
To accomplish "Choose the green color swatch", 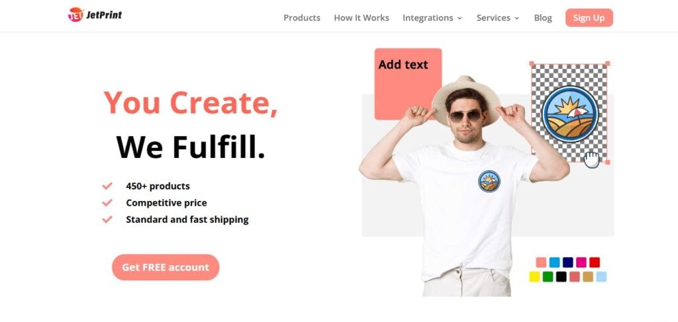I will pos(548,276).
